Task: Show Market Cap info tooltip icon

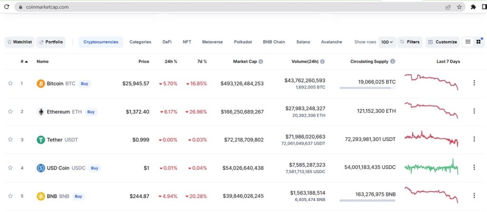Action: 261,61
